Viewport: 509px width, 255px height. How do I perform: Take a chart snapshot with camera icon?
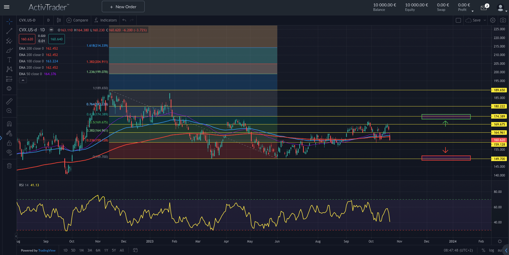(x=503, y=20)
